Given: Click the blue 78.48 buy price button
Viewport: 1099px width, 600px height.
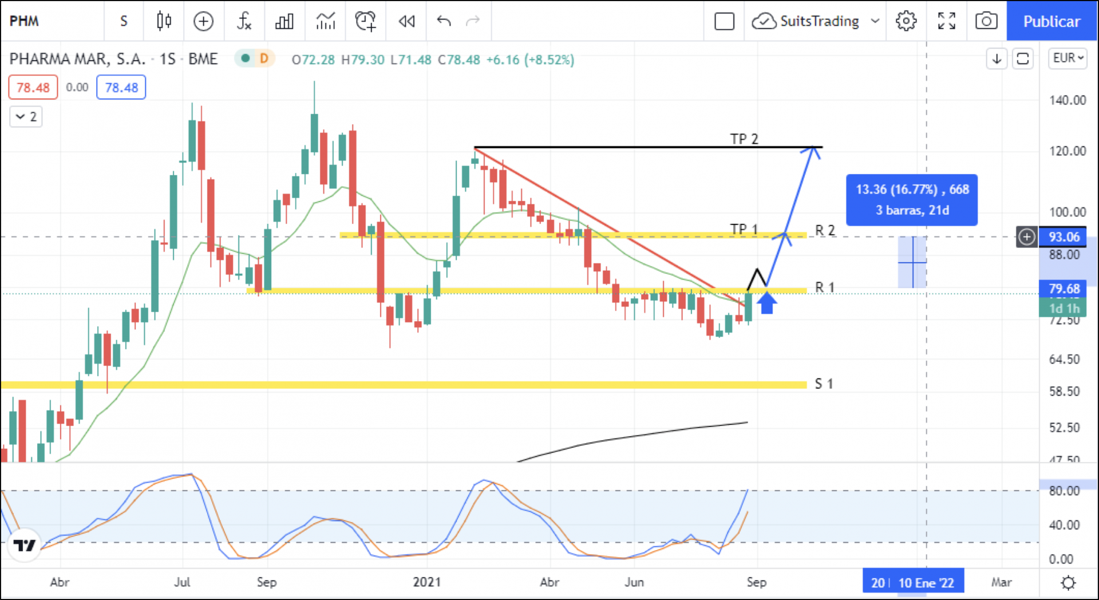Looking at the screenshot, I should coord(121,88).
